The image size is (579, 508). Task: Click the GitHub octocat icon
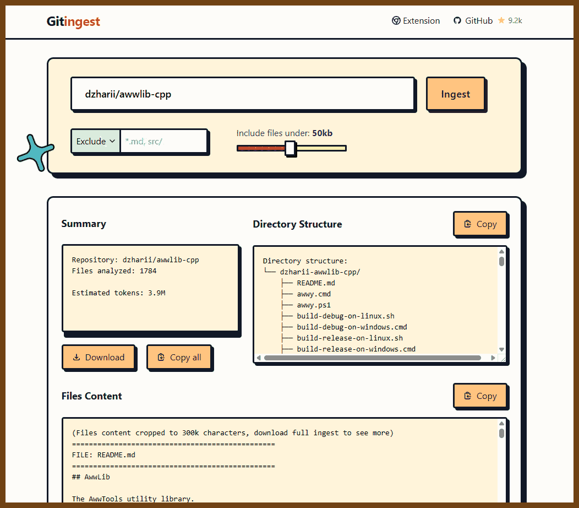[457, 21]
